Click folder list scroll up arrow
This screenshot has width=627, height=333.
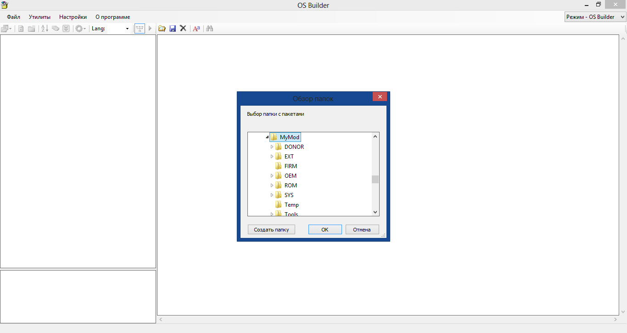pos(375,136)
